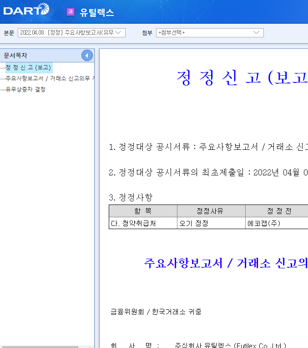308x348 pixels.
Task: Click the 정 정 신 고 main heading
Action: coord(242,78)
